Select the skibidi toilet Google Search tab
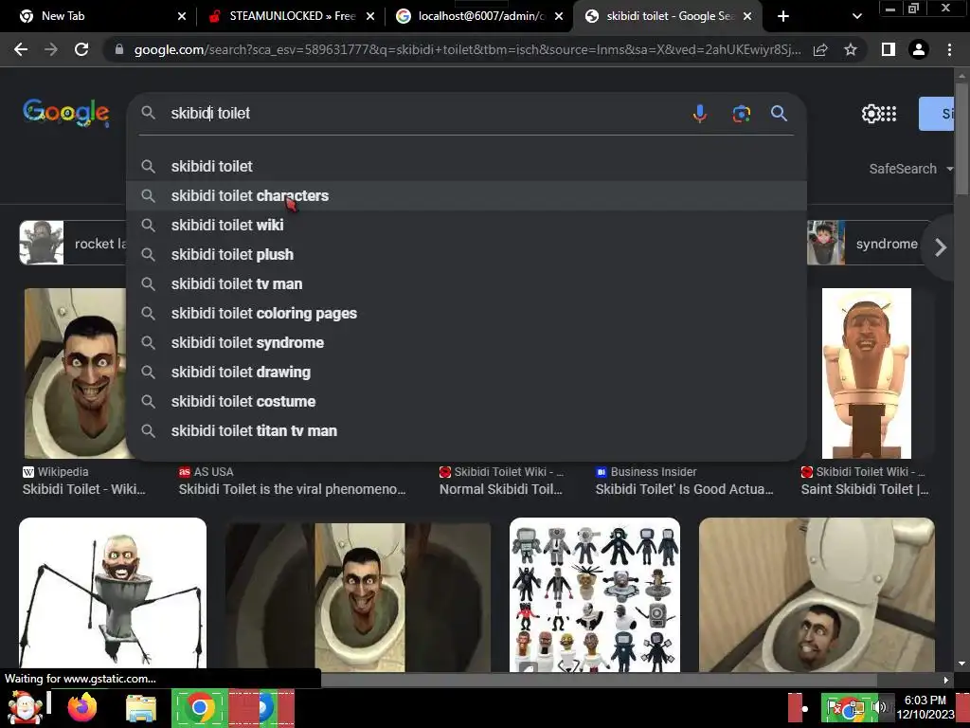The width and height of the screenshot is (970, 728). [x=668, y=16]
